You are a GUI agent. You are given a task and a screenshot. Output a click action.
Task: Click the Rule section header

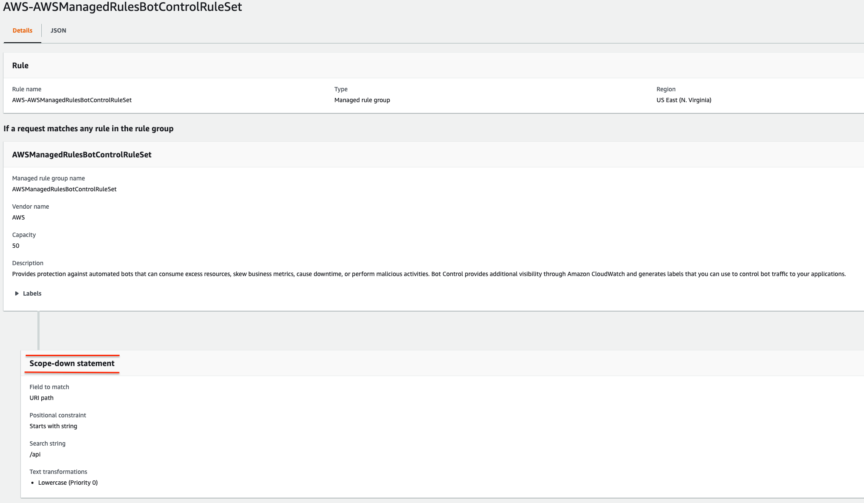[x=20, y=66]
